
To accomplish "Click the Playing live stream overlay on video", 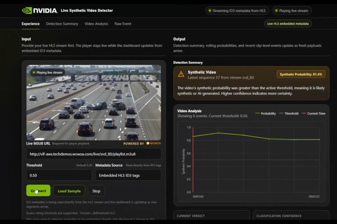I will point(48,72).
